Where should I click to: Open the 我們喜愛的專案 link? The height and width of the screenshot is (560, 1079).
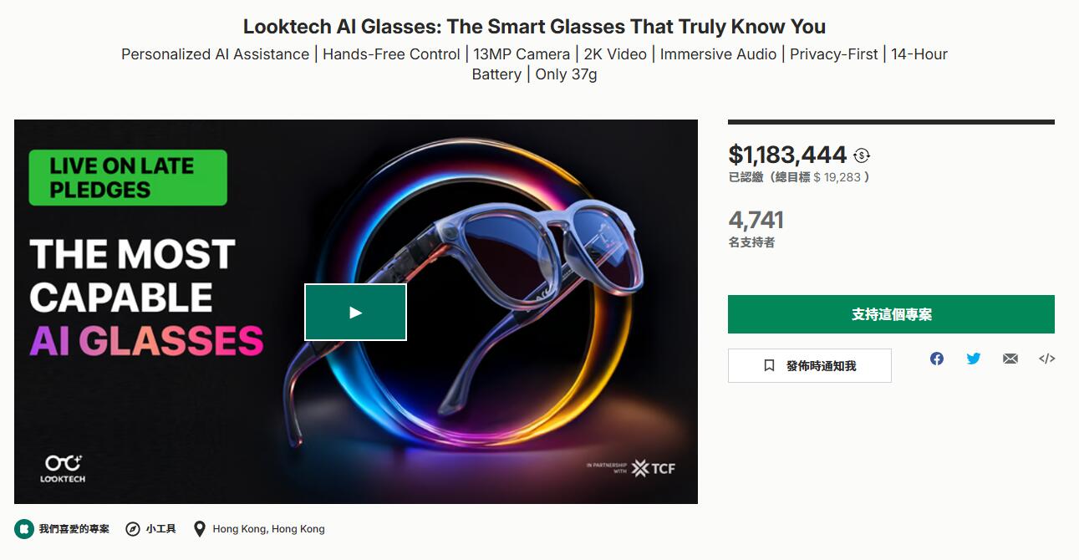click(x=74, y=529)
